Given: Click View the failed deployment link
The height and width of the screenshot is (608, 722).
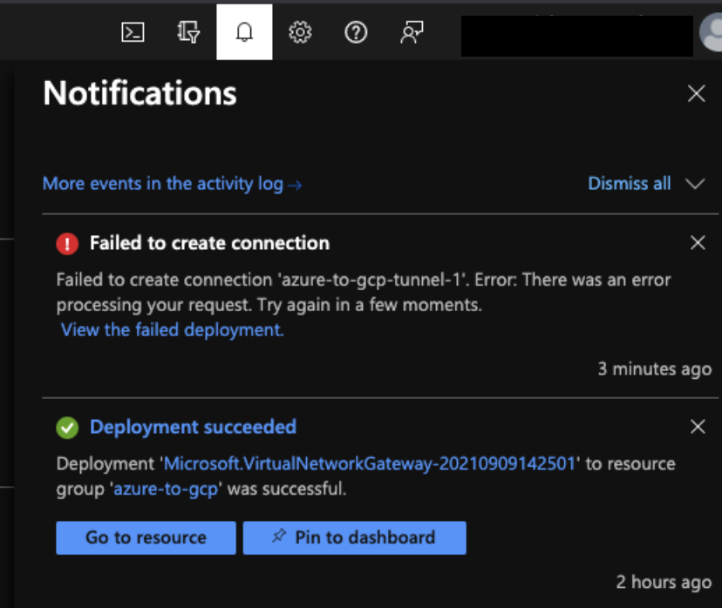Looking at the screenshot, I should pyautogui.click(x=172, y=330).
